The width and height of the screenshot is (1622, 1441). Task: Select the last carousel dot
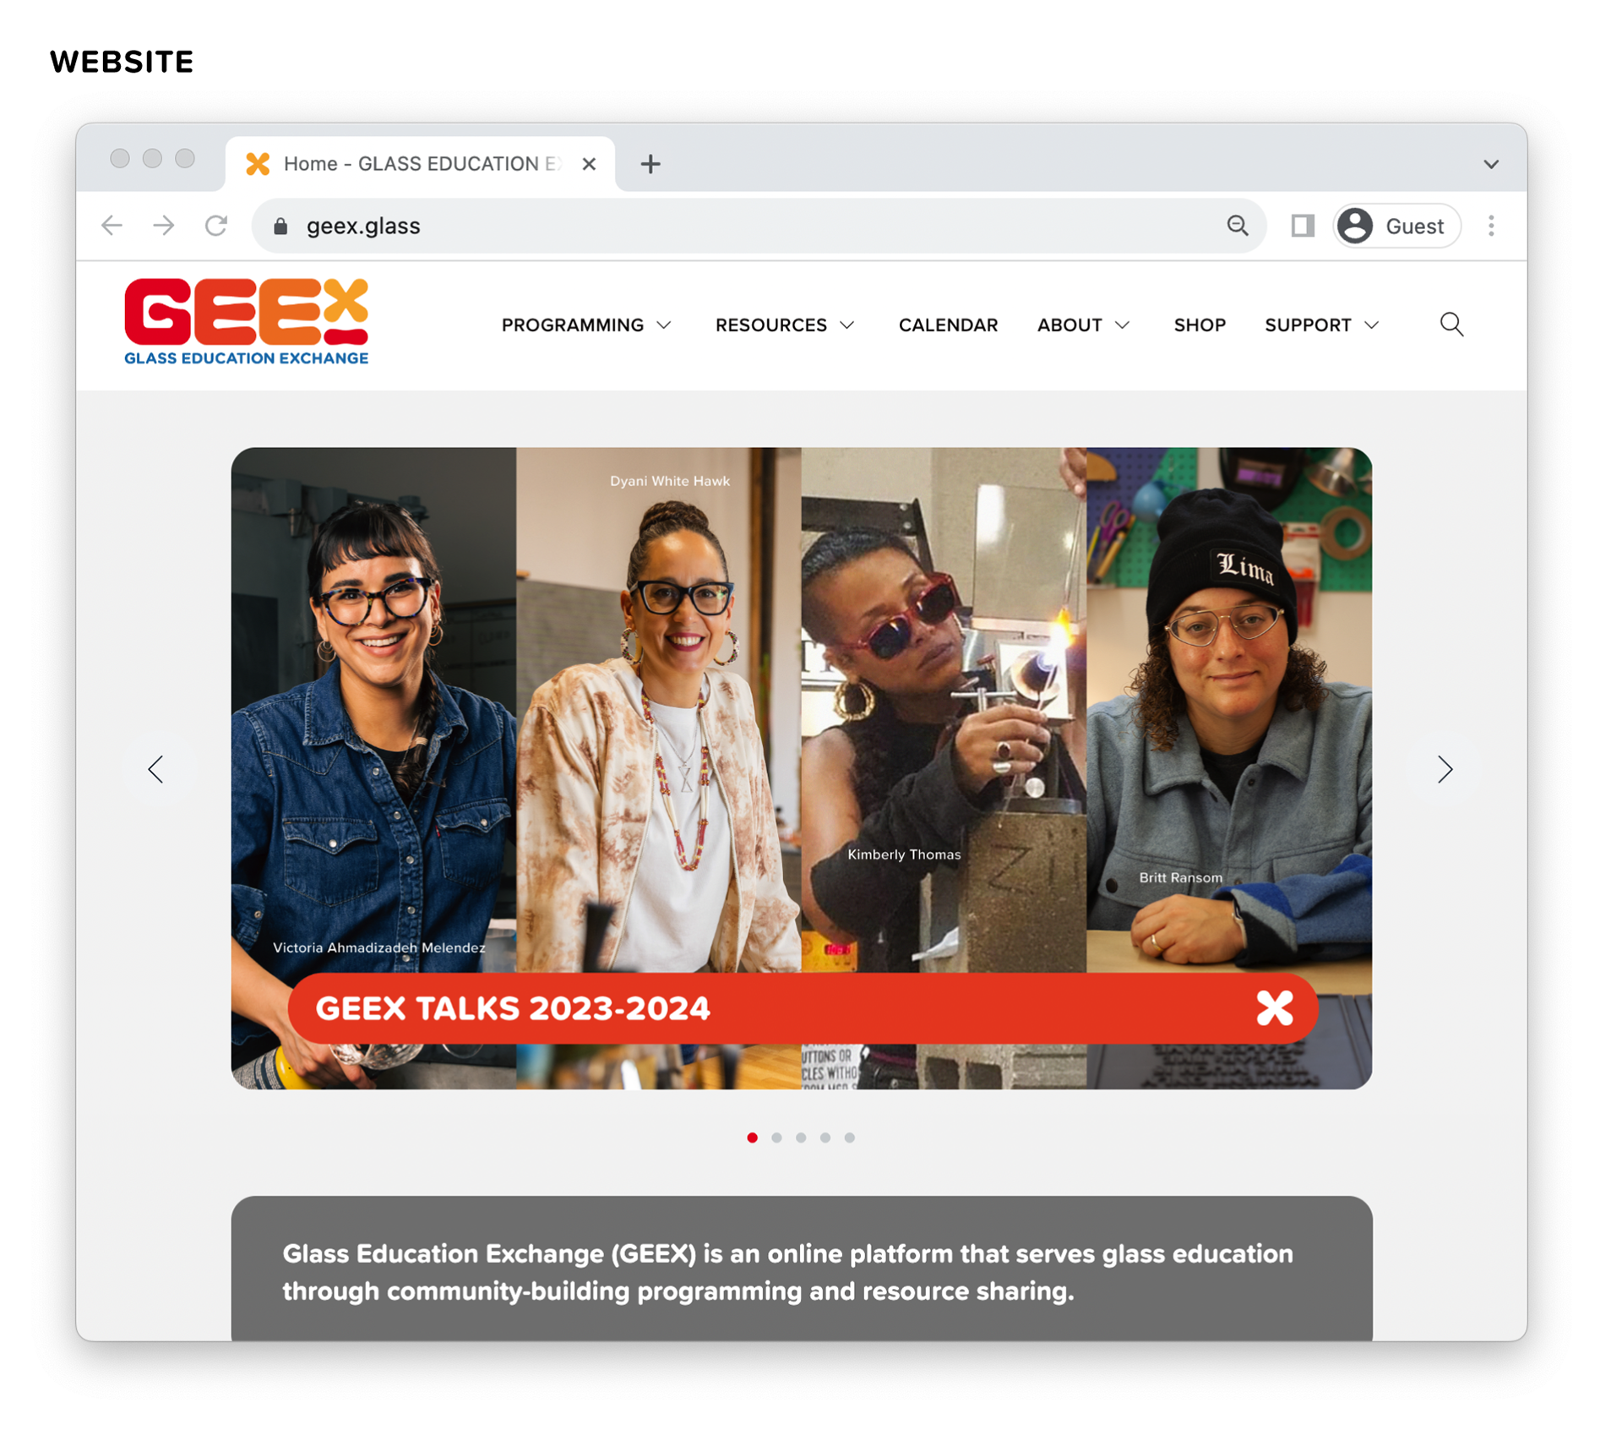click(850, 1138)
